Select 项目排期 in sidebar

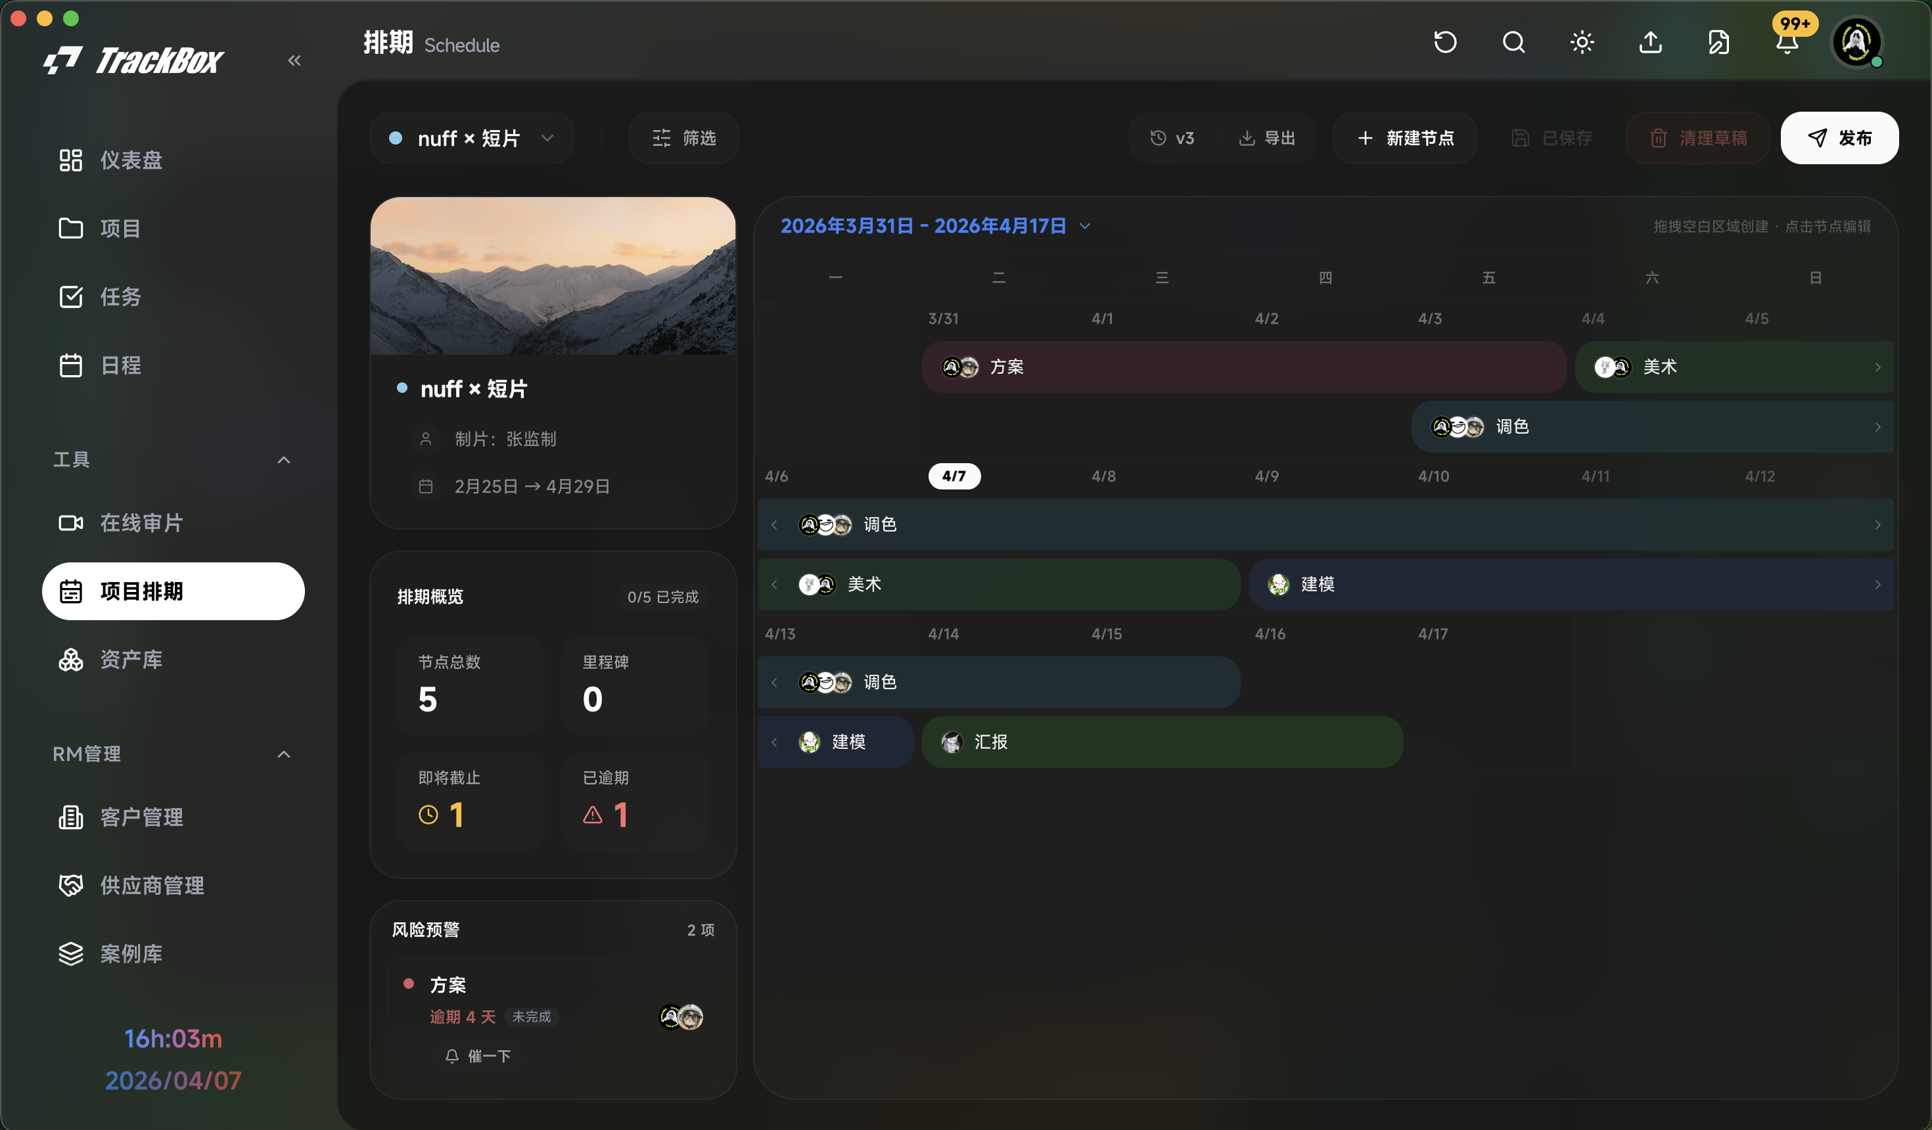(173, 591)
